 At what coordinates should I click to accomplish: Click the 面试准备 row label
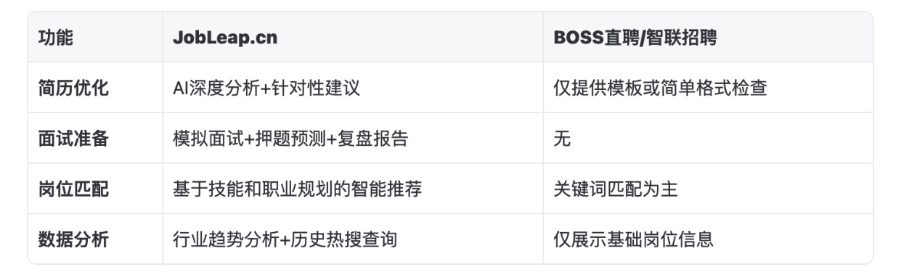(x=73, y=138)
